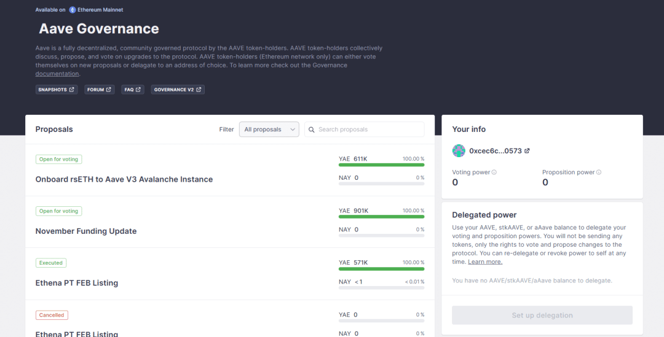The height and width of the screenshot is (337, 664).
Task: Open the FORUM external link button
Action: (x=99, y=90)
